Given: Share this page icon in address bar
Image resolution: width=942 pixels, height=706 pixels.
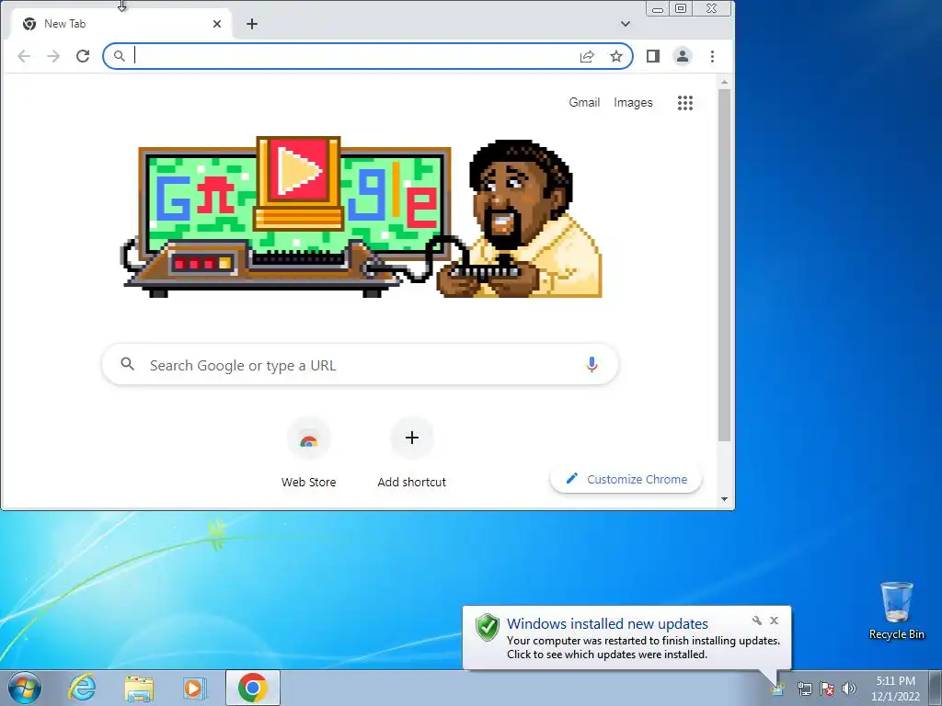Looking at the screenshot, I should click(x=587, y=56).
